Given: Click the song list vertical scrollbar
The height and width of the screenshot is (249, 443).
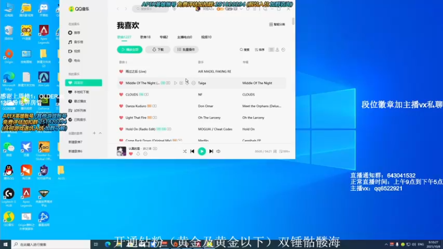Looking at the screenshot, I should coord(293,21).
